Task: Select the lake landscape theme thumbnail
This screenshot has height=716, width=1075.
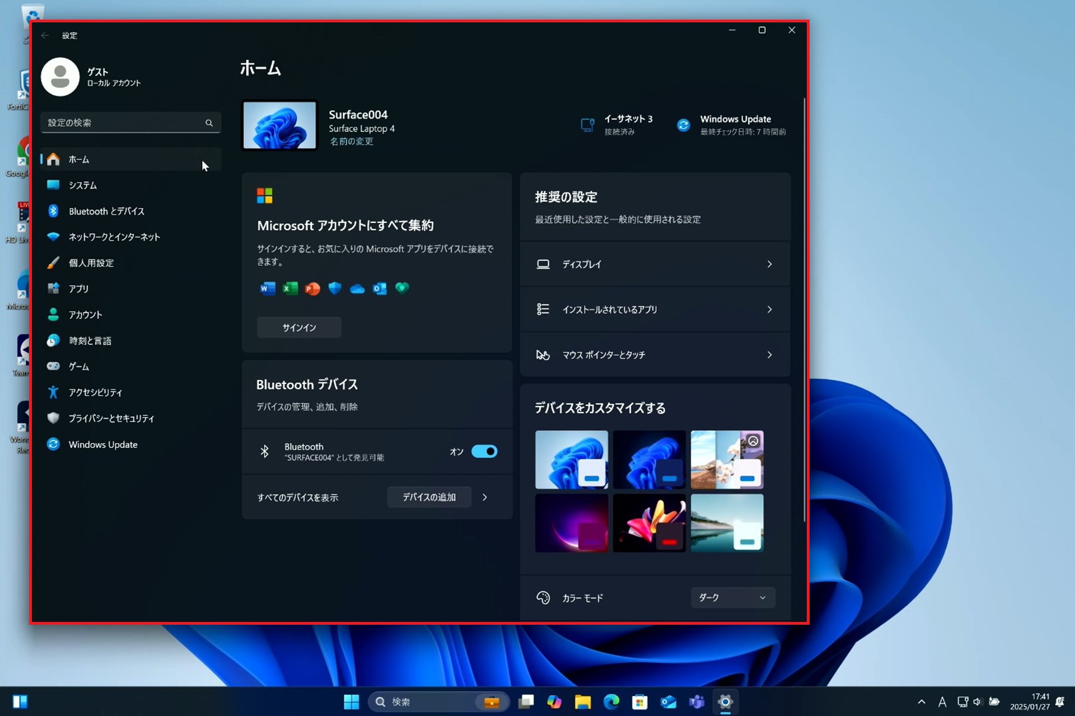Action: 727,523
